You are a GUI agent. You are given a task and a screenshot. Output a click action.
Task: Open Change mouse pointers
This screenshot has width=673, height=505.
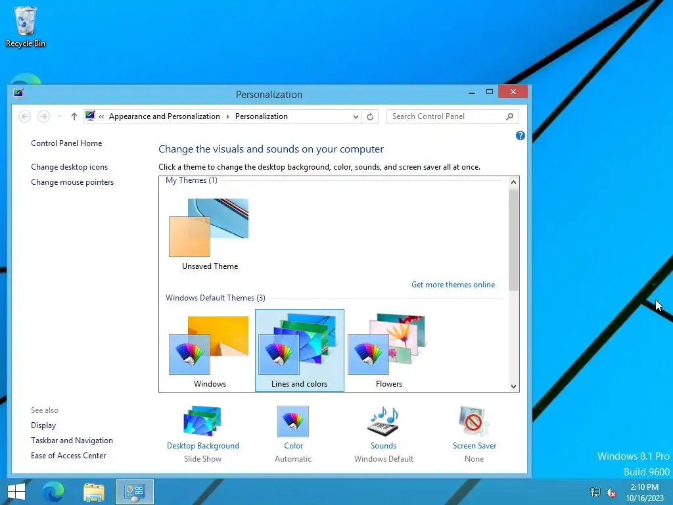pos(72,182)
